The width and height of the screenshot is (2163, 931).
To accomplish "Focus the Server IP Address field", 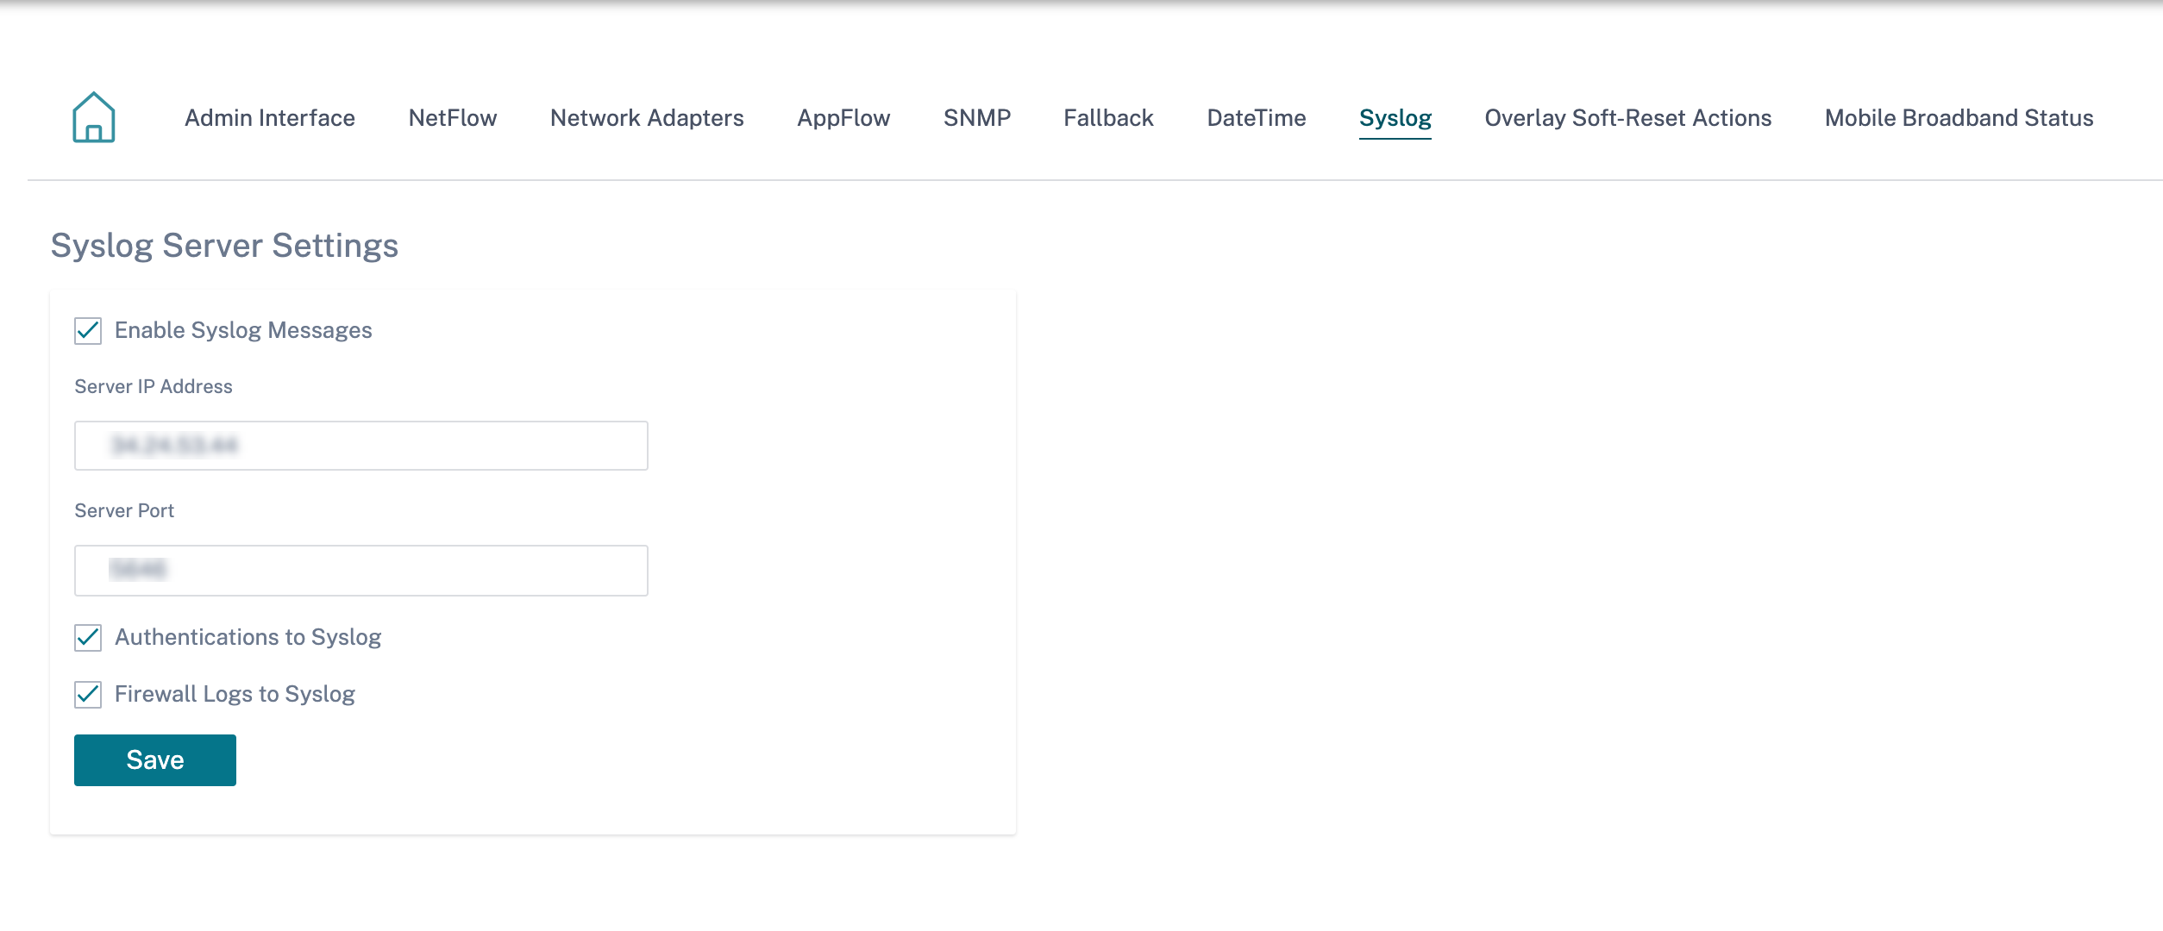I will (x=361, y=446).
